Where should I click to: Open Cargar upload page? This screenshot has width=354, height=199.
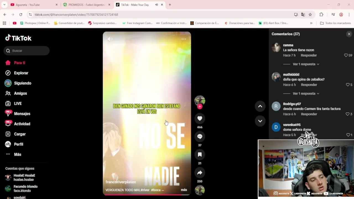click(16, 134)
